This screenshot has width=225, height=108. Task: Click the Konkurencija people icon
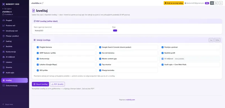(x=4, y=52)
